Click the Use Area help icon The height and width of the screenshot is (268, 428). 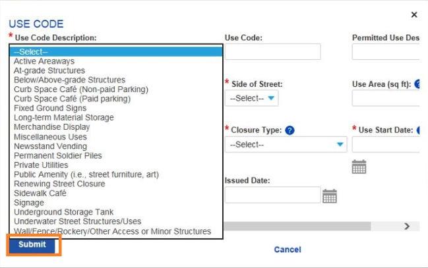click(x=417, y=84)
